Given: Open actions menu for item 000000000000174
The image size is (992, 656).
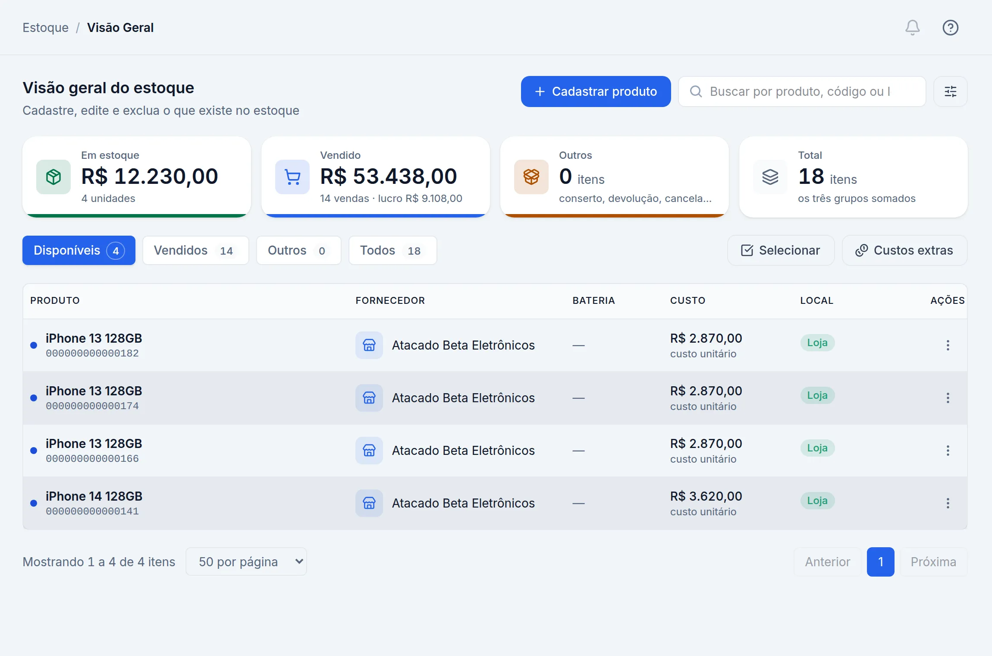Looking at the screenshot, I should [x=948, y=398].
